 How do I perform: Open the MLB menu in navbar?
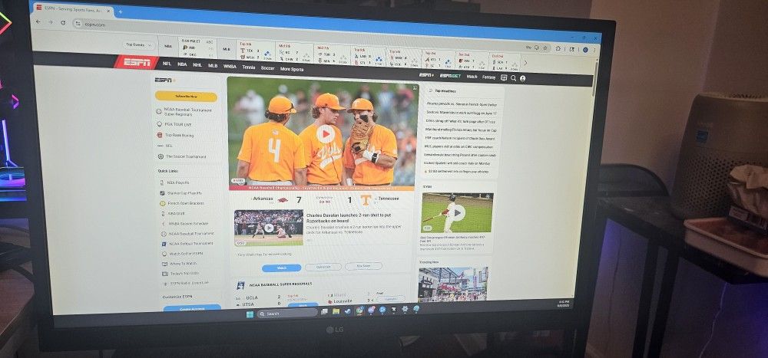coord(213,65)
